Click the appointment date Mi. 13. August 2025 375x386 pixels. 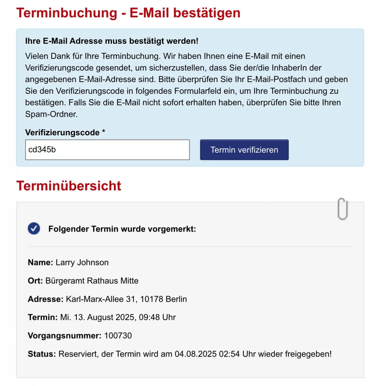98,317
